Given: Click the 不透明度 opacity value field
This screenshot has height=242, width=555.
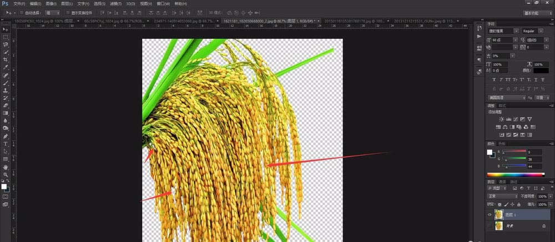Looking at the screenshot, I should click(x=542, y=197).
